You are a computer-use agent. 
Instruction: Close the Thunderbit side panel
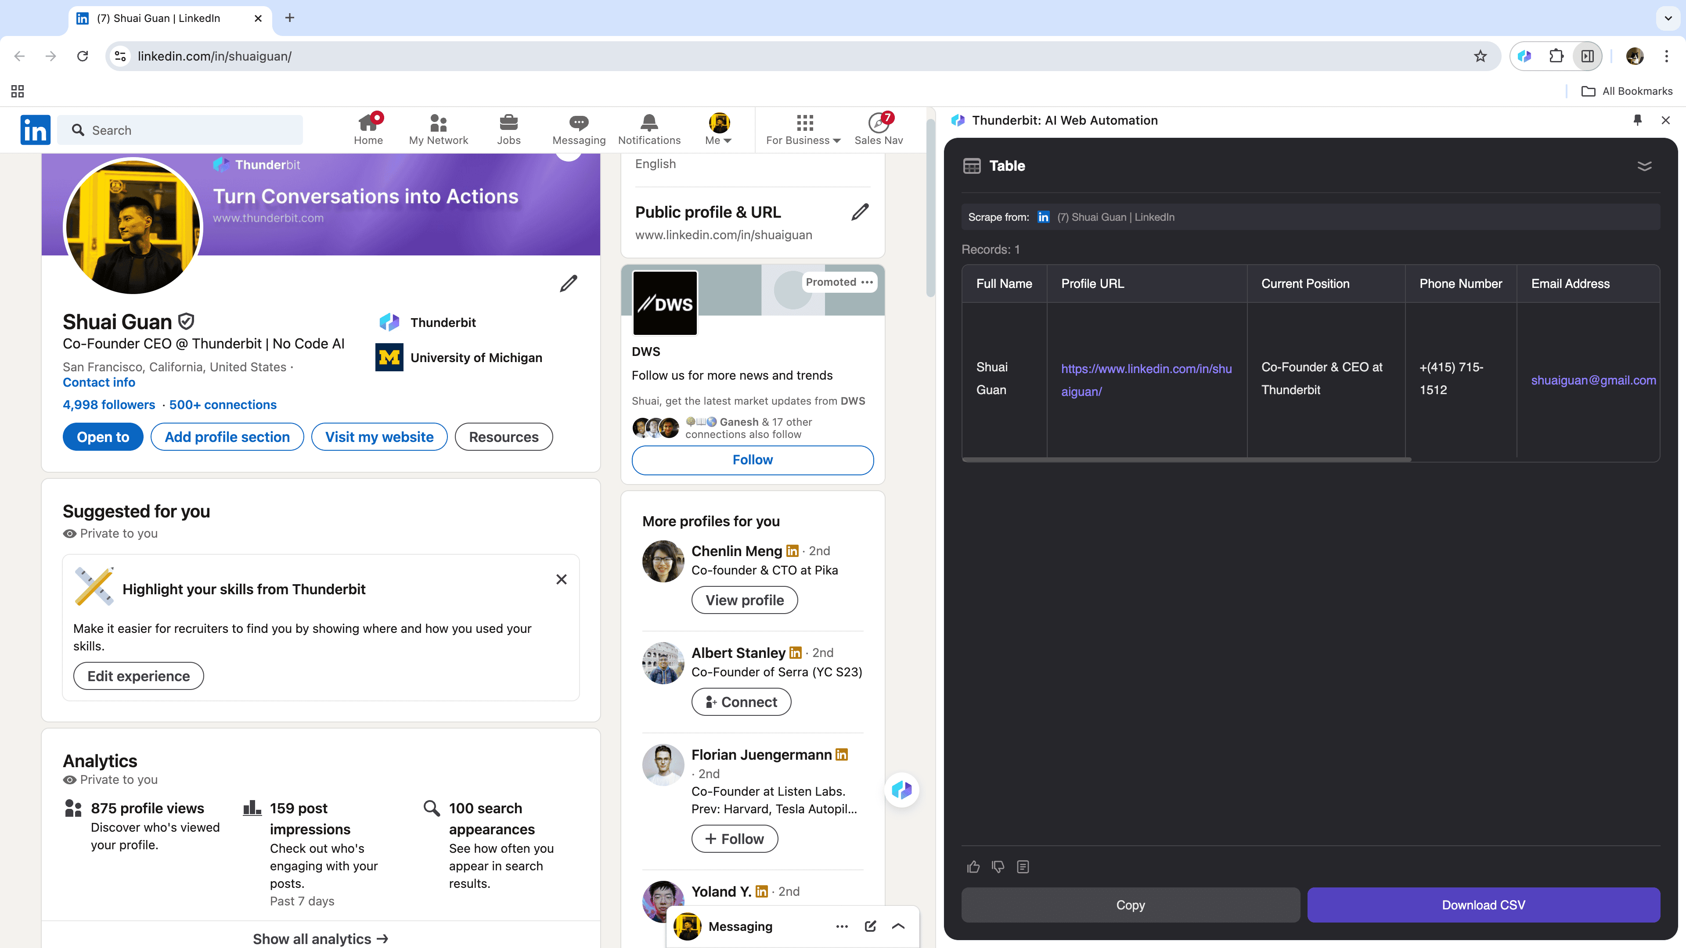pos(1666,120)
